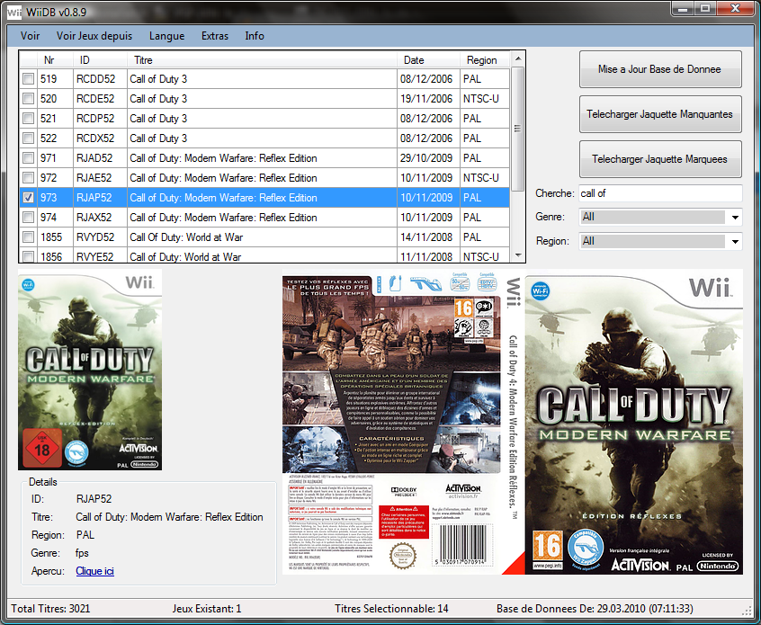
Task: Check the box for row 520 RCDE52
Action: click(29, 99)
